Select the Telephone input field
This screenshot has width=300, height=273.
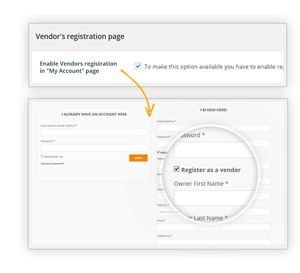(x=213, y=242)
